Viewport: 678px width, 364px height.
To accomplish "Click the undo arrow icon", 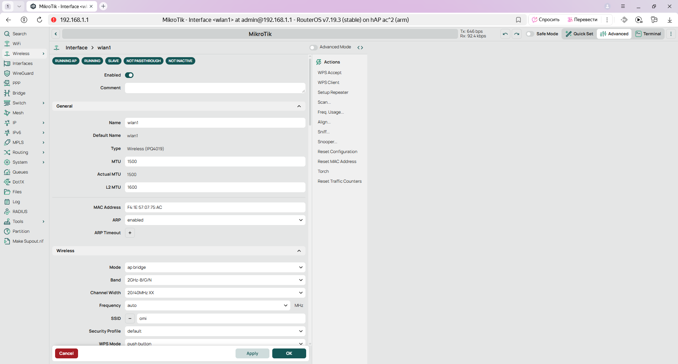I will coord(505,34).
